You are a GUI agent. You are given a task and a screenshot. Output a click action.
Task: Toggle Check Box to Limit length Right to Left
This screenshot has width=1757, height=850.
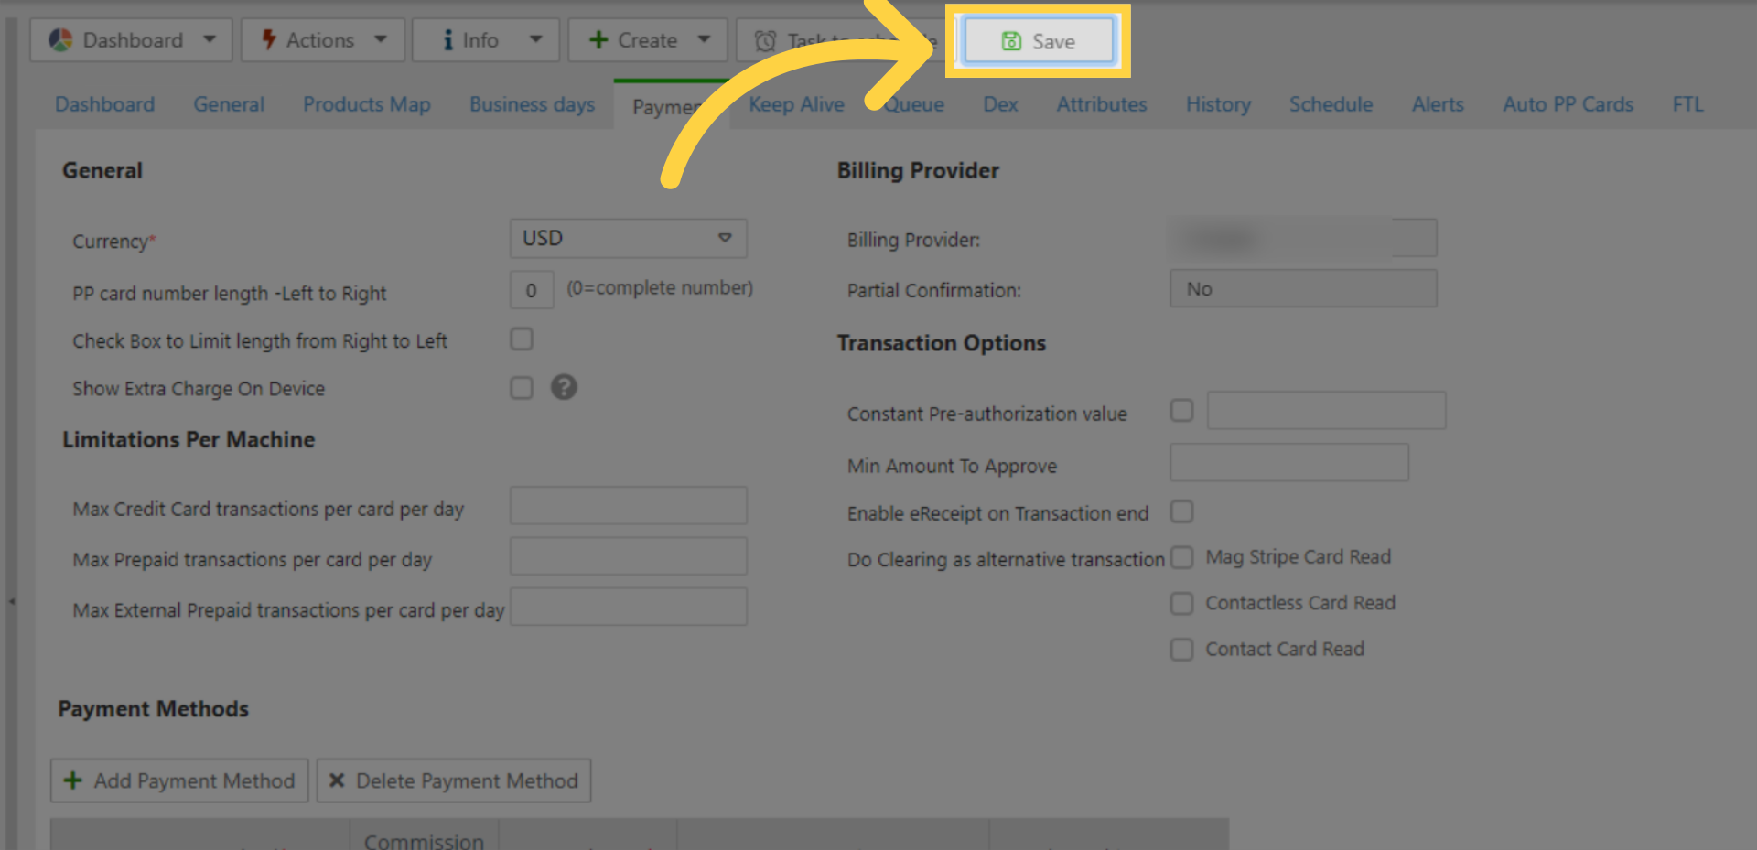click(x=522, y=339)
